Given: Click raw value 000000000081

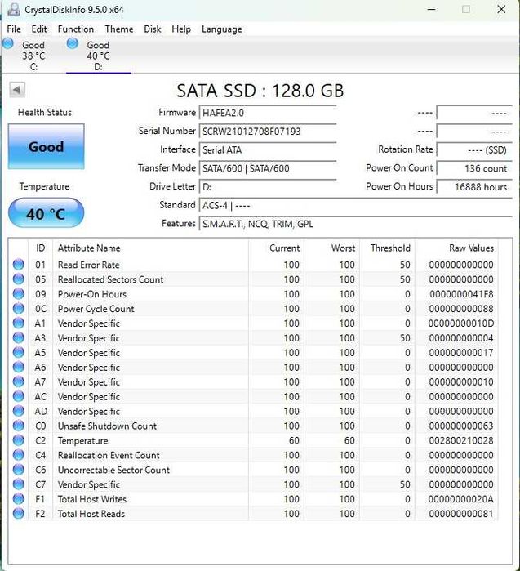Looking at the screenshot, I should pyautogui.click(x=461, y=514).
